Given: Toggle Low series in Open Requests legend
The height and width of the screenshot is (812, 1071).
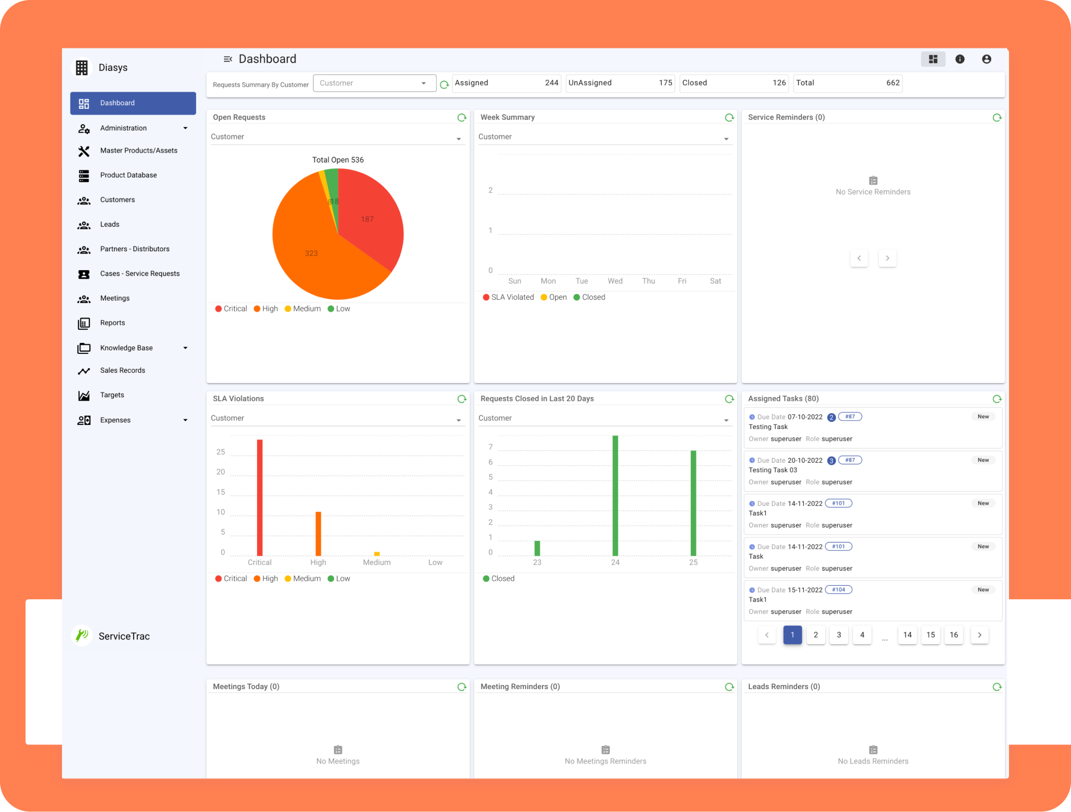Looking at the screenshot, I should click(339, 308).
